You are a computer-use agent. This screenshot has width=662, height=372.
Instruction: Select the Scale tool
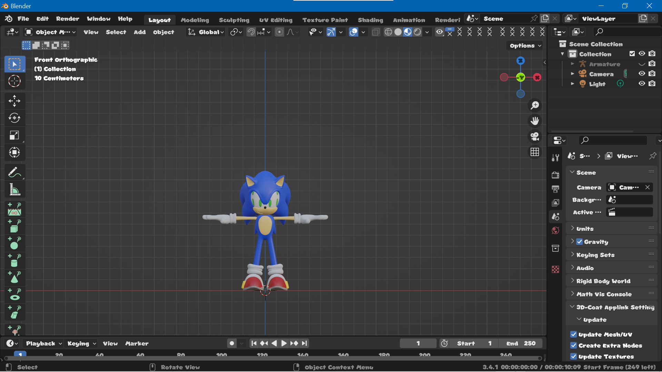pos(14,135)
